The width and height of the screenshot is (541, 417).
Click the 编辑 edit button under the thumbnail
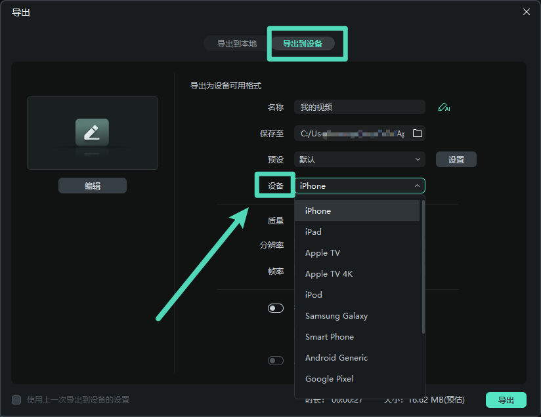pos(92,185)
